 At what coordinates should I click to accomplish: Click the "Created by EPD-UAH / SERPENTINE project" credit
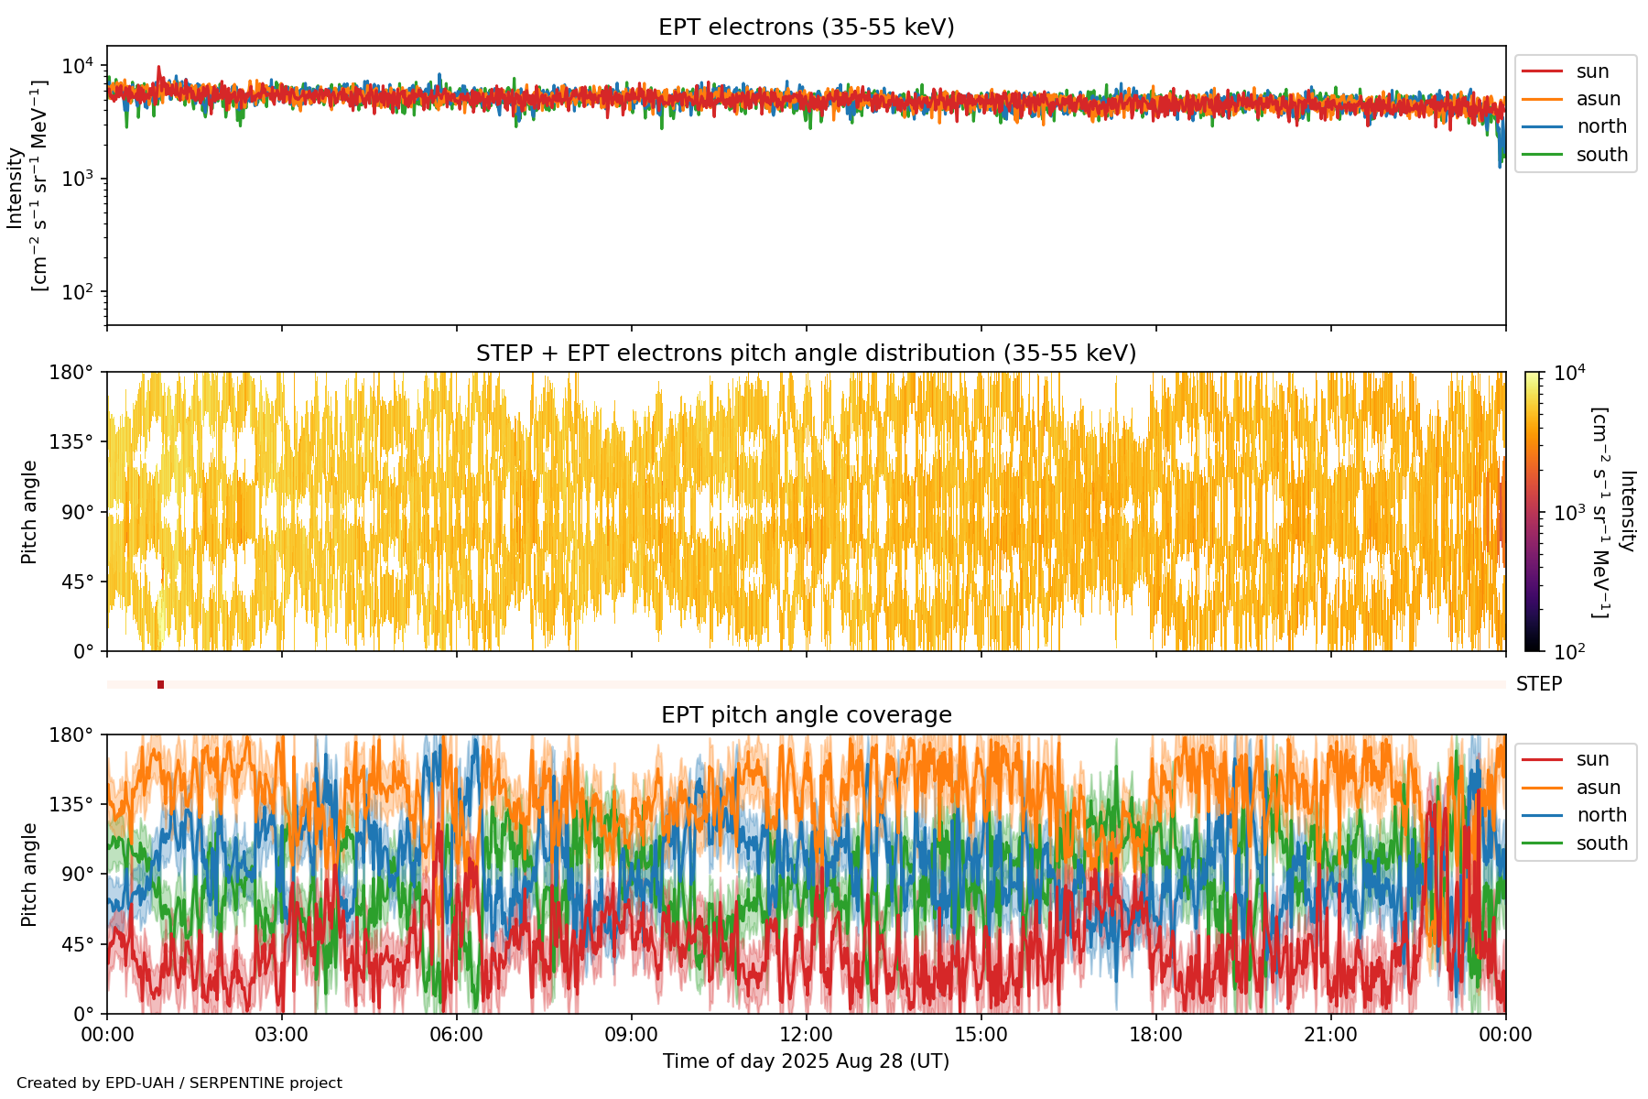point(179,1083)
